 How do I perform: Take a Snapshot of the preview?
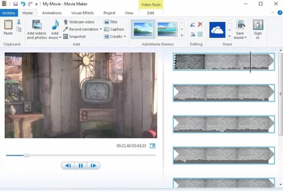tap(75, 37)
